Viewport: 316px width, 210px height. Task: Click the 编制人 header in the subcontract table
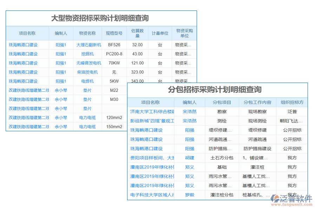(188, 102)
